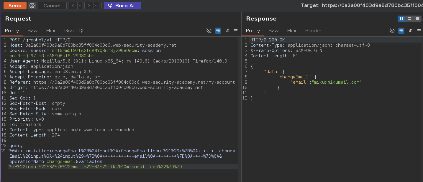Click the encoded variables value with mikumail

(96, 167)
